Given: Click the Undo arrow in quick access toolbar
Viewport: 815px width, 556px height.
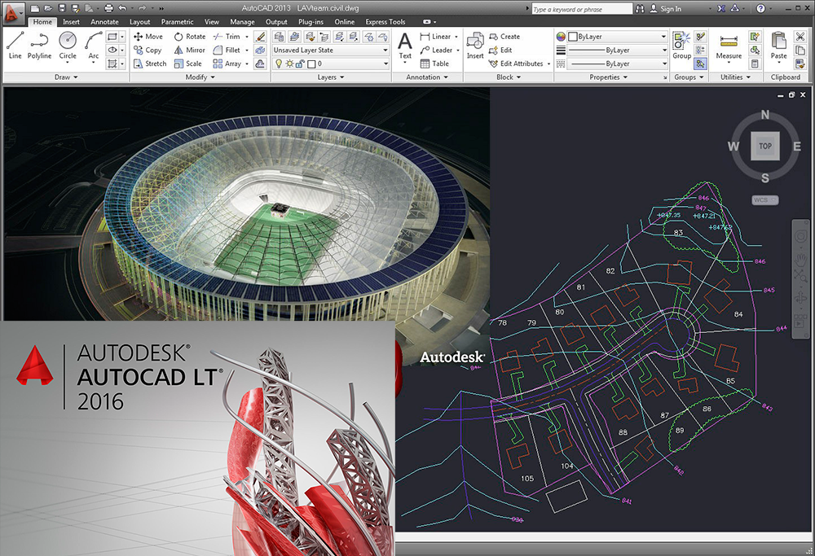Looking at the screenshot, I should 122,8.
